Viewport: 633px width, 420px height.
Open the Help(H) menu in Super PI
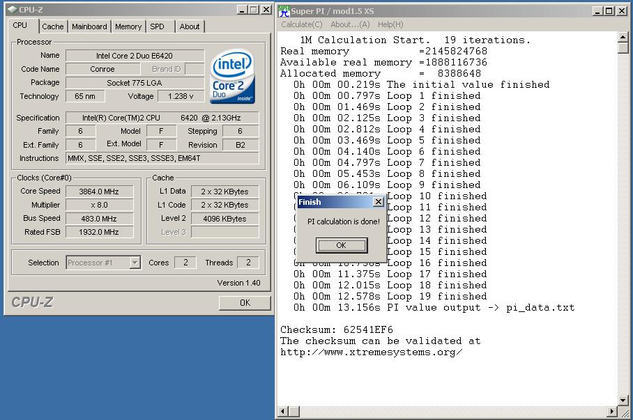390,24
